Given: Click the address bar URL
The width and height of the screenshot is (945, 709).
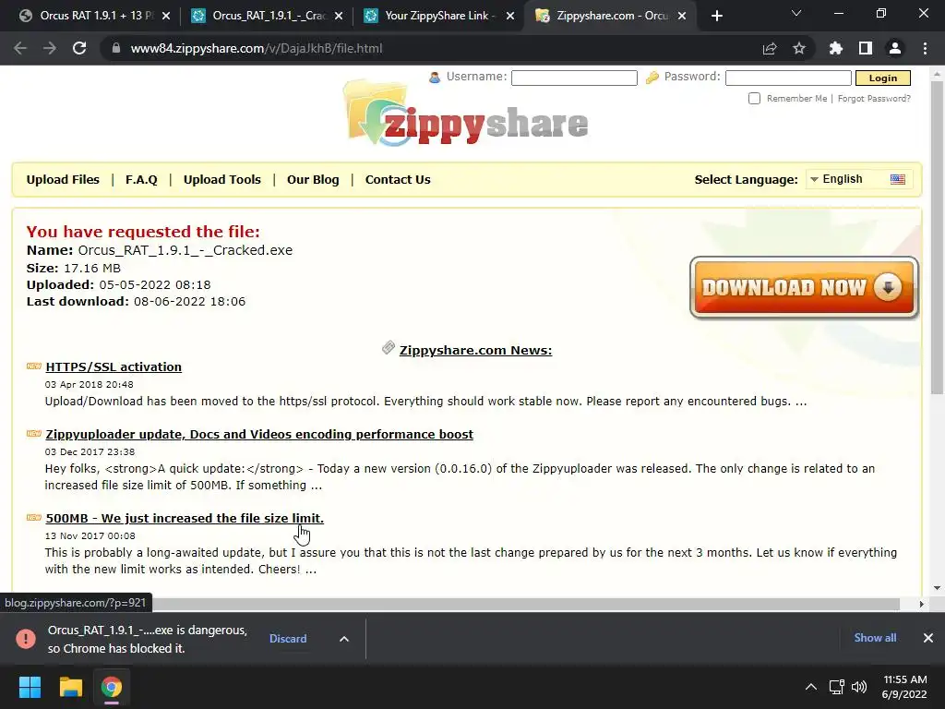Looking at the screenshot, I should 257,48.
